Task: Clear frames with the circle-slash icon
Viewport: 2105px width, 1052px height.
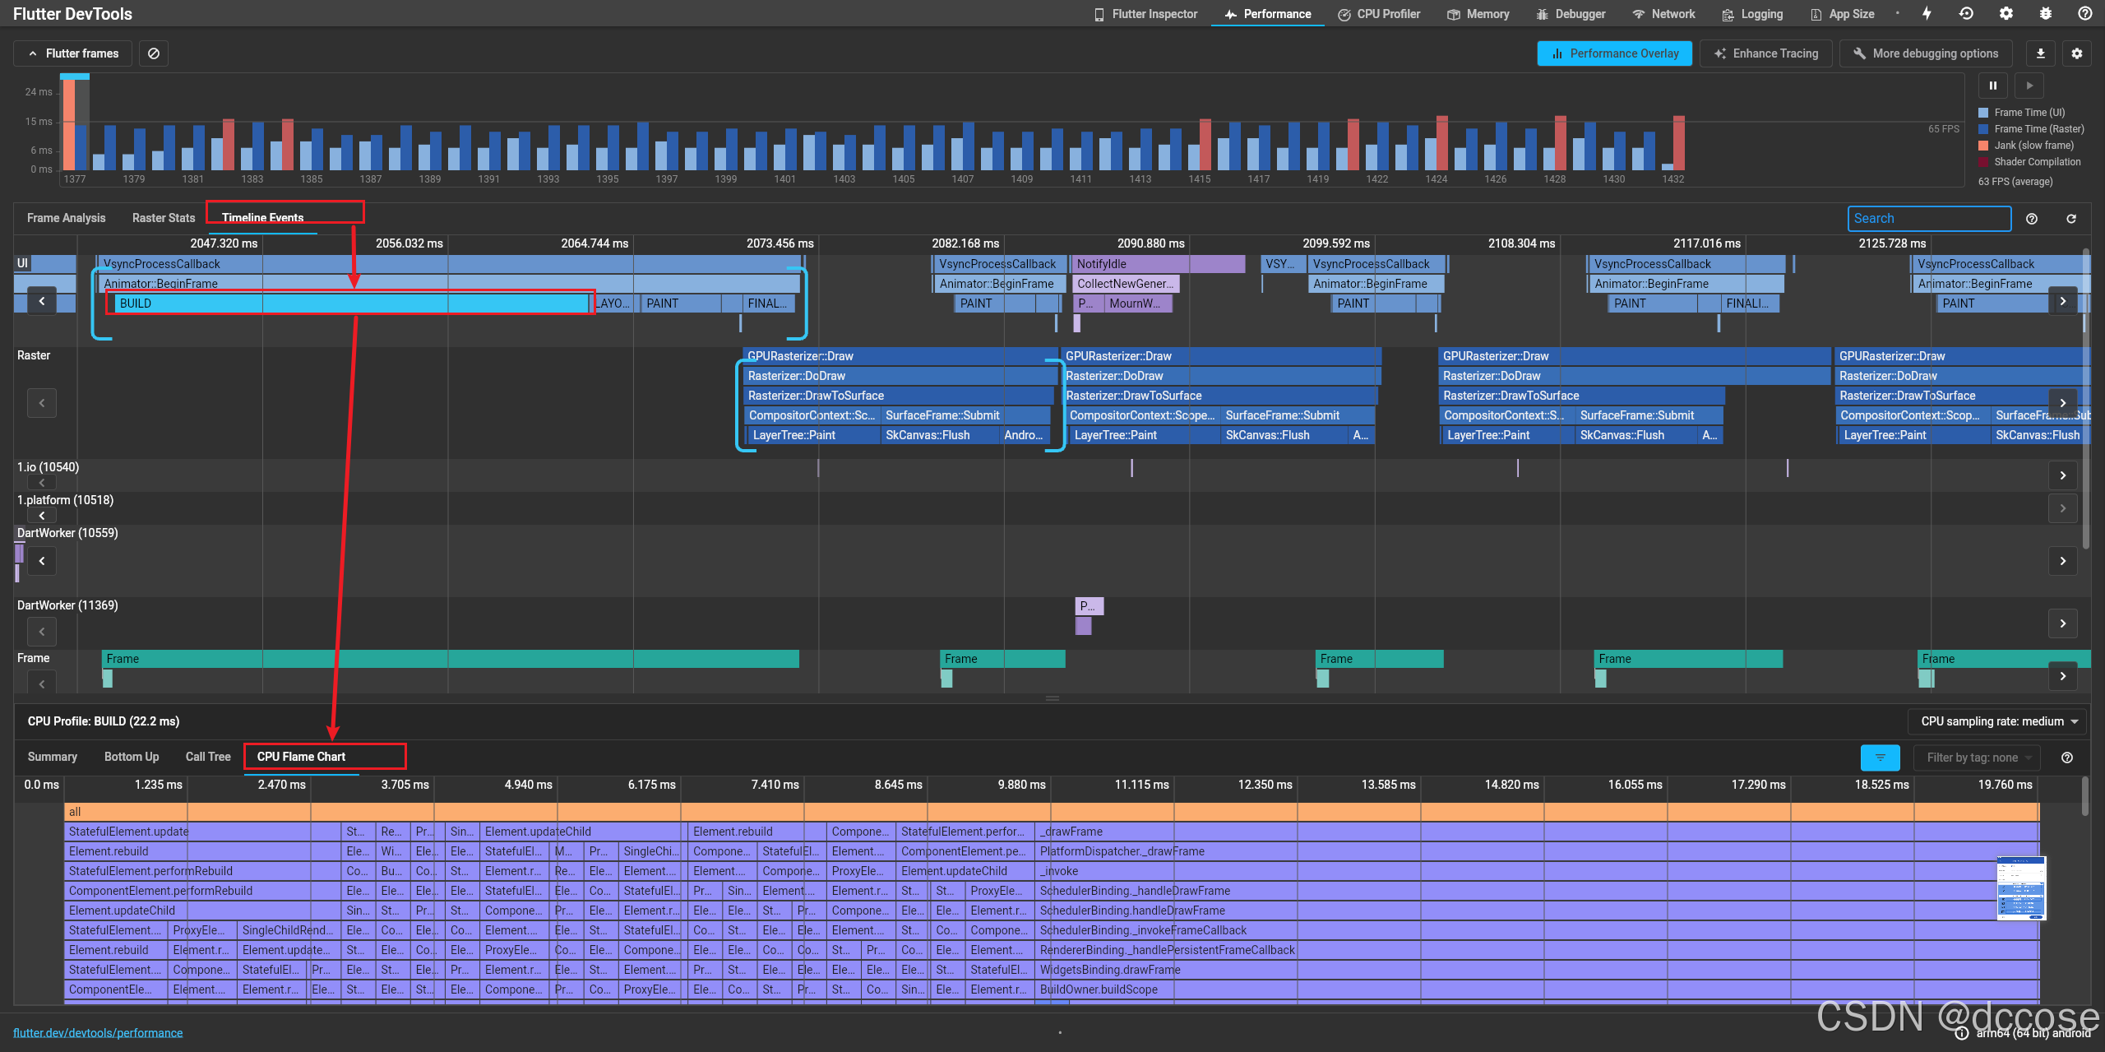Action: click(x=154, y=53)
